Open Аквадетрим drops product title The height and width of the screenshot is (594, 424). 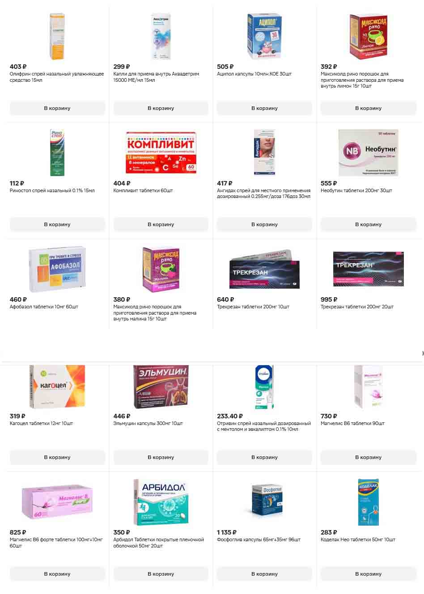(x=156, y=77)
